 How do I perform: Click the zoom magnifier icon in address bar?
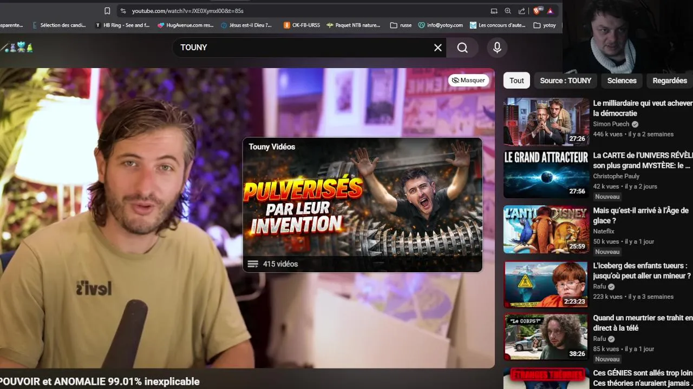(508, 11)
